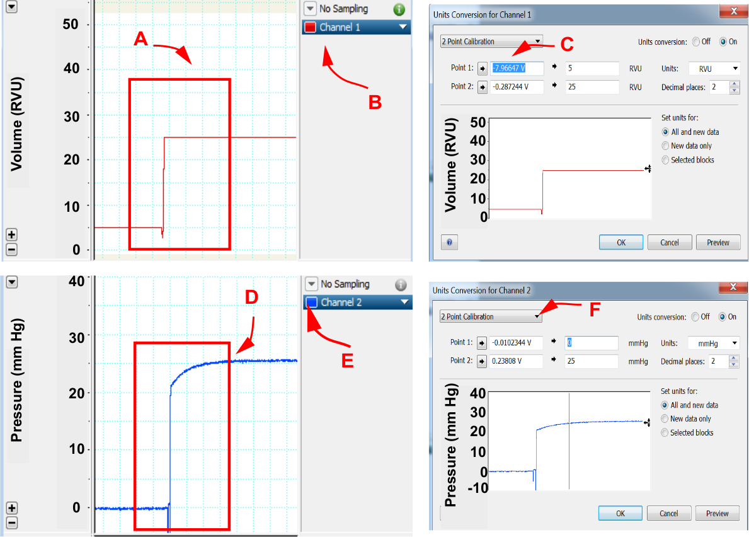Open the Channel 1 function menu
This screenshot has width=749, height=537.
[403, 27]
